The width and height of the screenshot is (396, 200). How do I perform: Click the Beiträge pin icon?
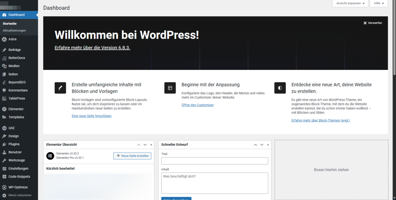coord(4,50)
